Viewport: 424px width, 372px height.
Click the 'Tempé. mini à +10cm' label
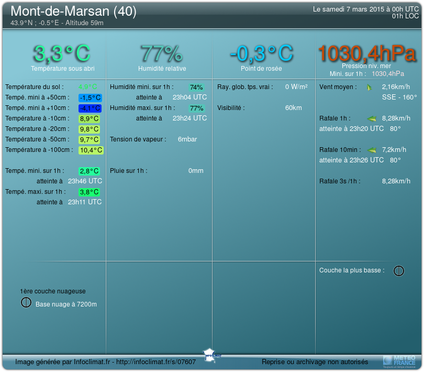click(x=37, y=108)
